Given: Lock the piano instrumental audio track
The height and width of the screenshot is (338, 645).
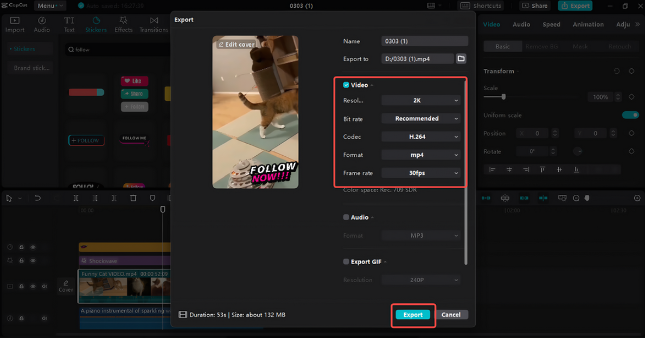Looking at the screenshot, I should [21, 318].
